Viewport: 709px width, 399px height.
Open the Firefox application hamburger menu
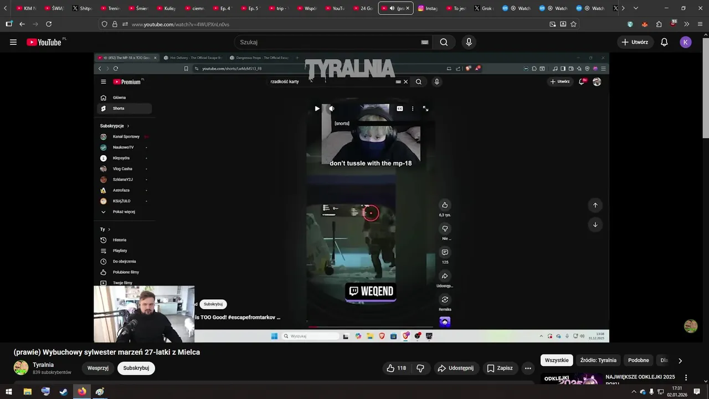700,24
